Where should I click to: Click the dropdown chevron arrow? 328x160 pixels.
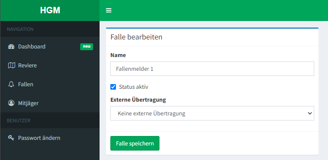pos(310,113)
